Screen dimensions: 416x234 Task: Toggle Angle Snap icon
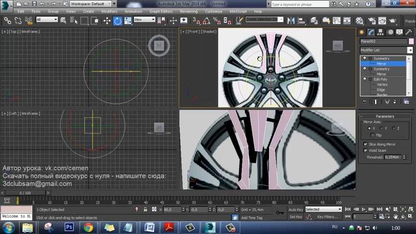tap(207, 20)
